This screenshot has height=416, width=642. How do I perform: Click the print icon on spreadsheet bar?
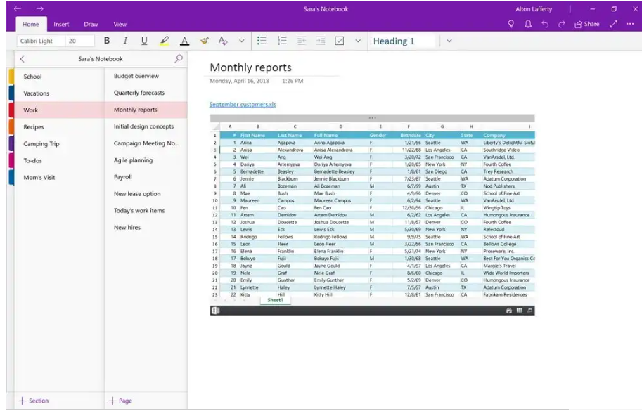point(509,311)
